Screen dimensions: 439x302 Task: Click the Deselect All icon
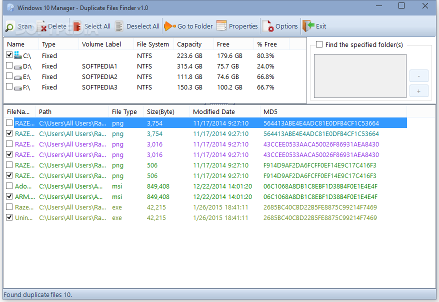tap(119, 26)
